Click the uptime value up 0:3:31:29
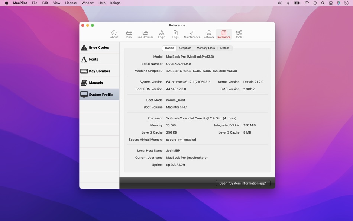 tap(175, 165)
